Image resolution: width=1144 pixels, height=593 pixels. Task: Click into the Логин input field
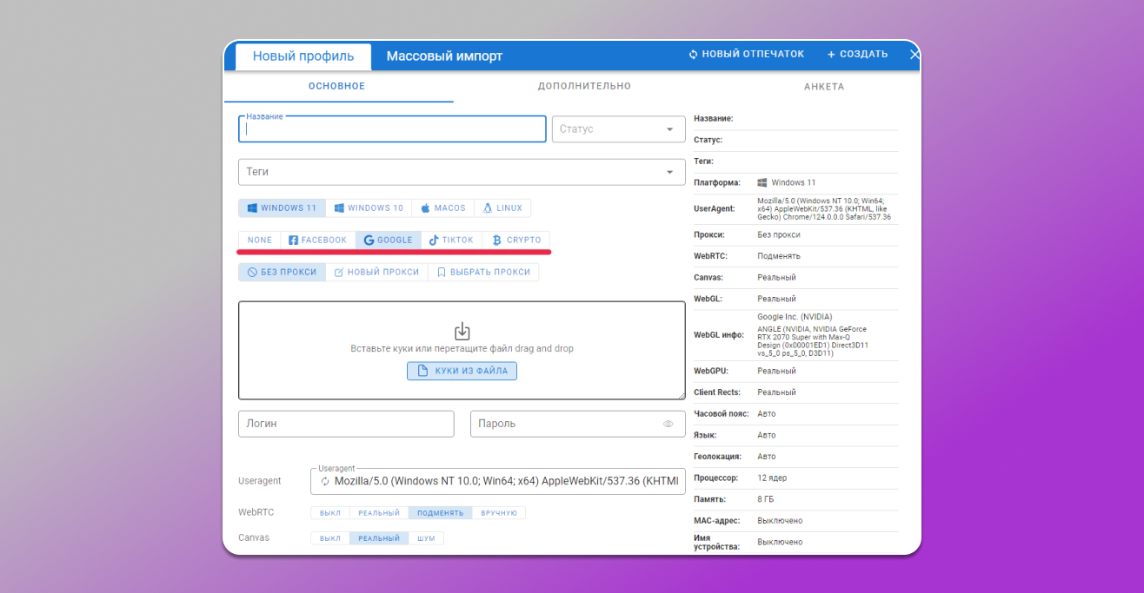pyautogui.click(x=345, y=424)
